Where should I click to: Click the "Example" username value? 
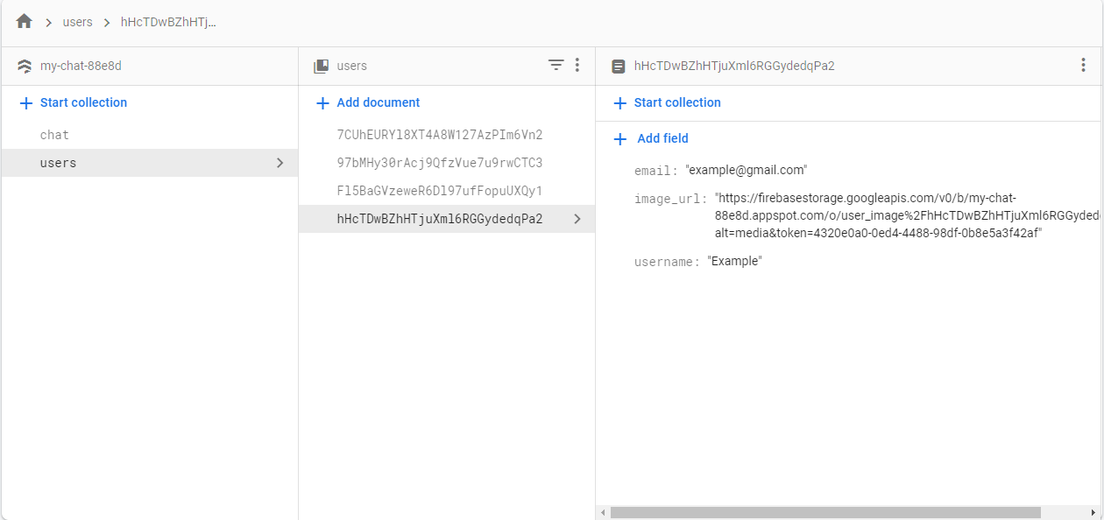coord(734,261)
